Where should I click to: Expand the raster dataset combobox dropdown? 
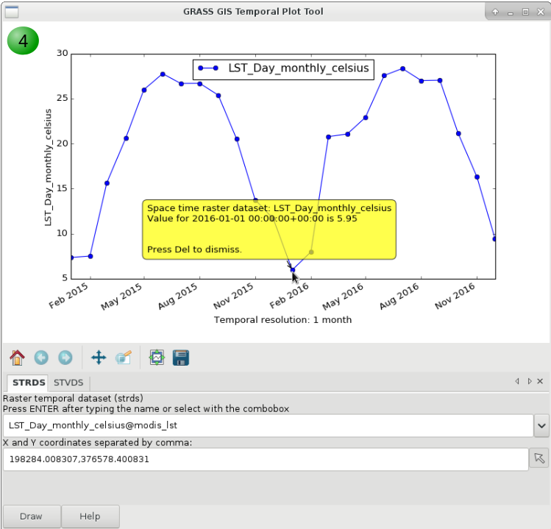541,426
